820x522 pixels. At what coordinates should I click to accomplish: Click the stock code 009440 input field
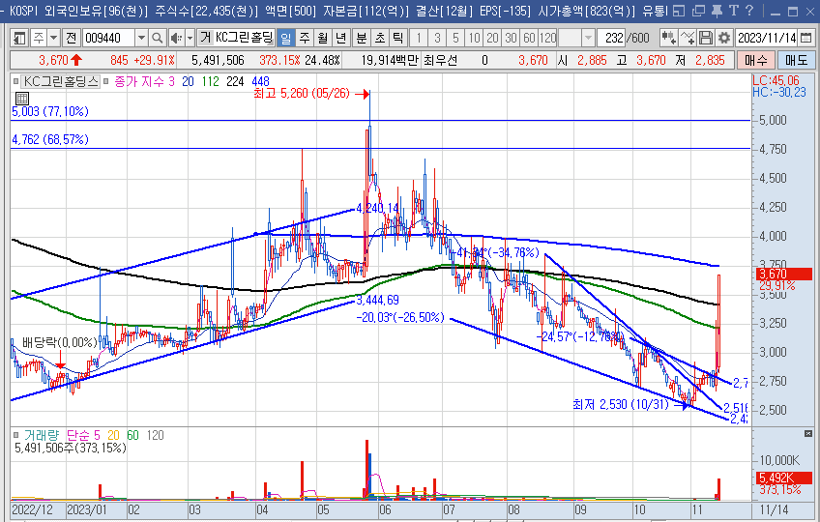point(108,38)
